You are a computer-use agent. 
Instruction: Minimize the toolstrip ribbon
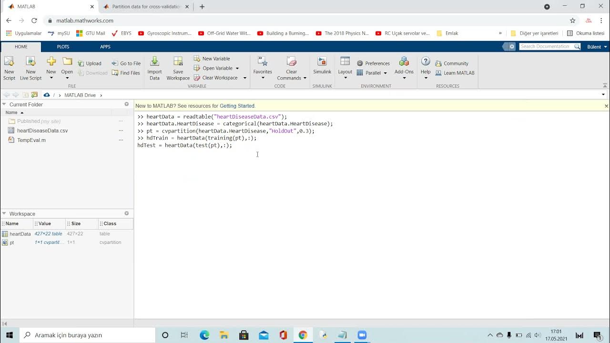point(605,86)
